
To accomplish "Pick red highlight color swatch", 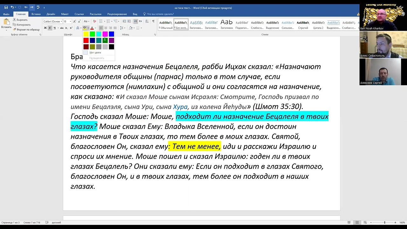I will pos(86,40).
